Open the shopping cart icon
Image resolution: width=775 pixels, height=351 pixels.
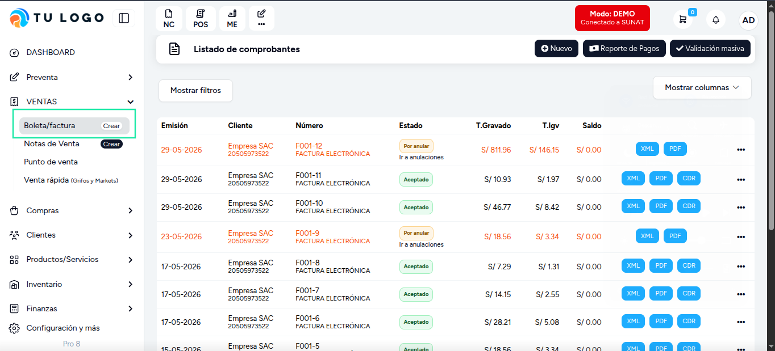click(683, 20)
